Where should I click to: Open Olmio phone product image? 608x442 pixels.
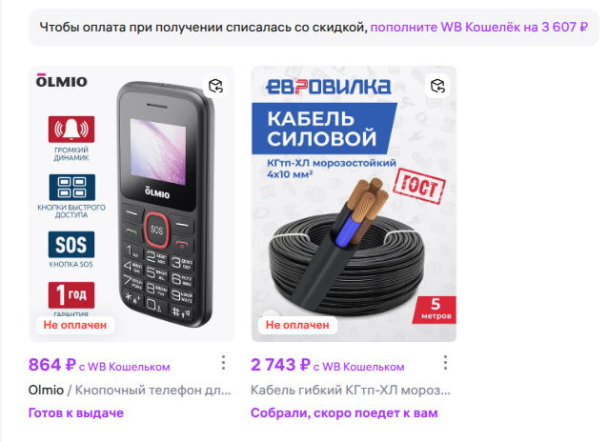pos(132,204)
